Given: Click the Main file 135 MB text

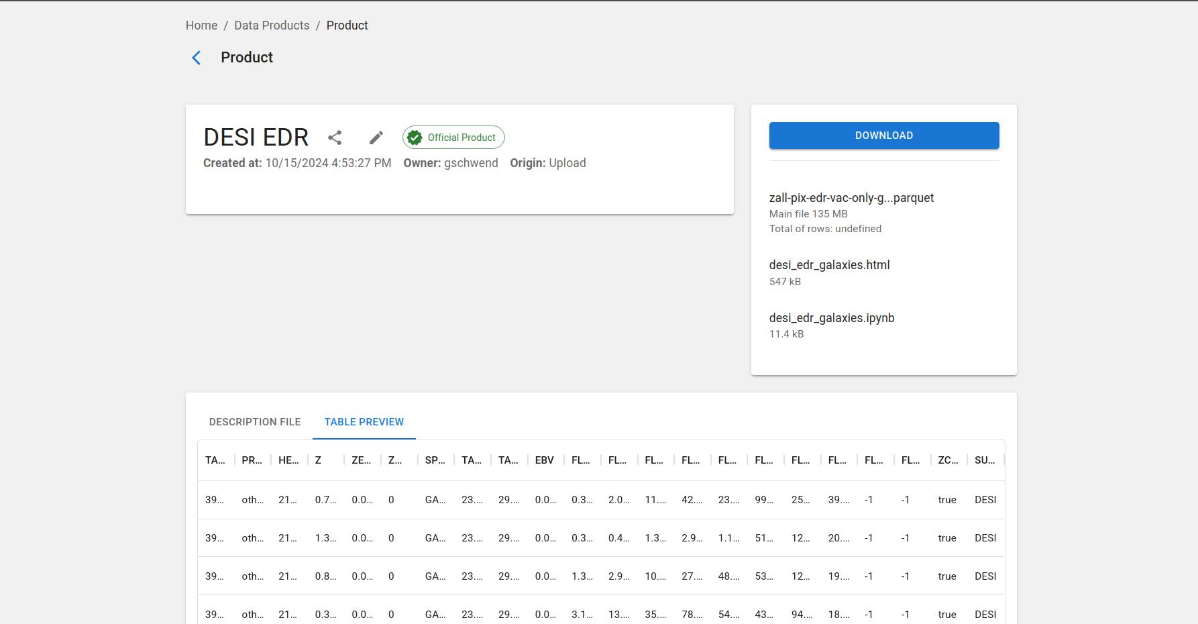Looking at the screenshot, I should click(808, 214).
